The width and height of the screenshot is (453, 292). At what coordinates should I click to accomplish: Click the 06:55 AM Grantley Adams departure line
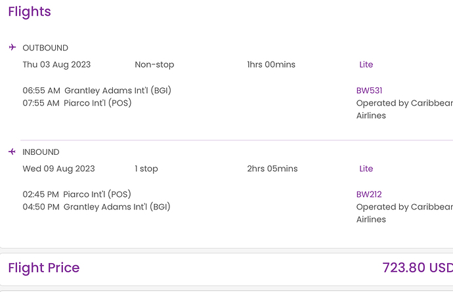coord(97,91)
